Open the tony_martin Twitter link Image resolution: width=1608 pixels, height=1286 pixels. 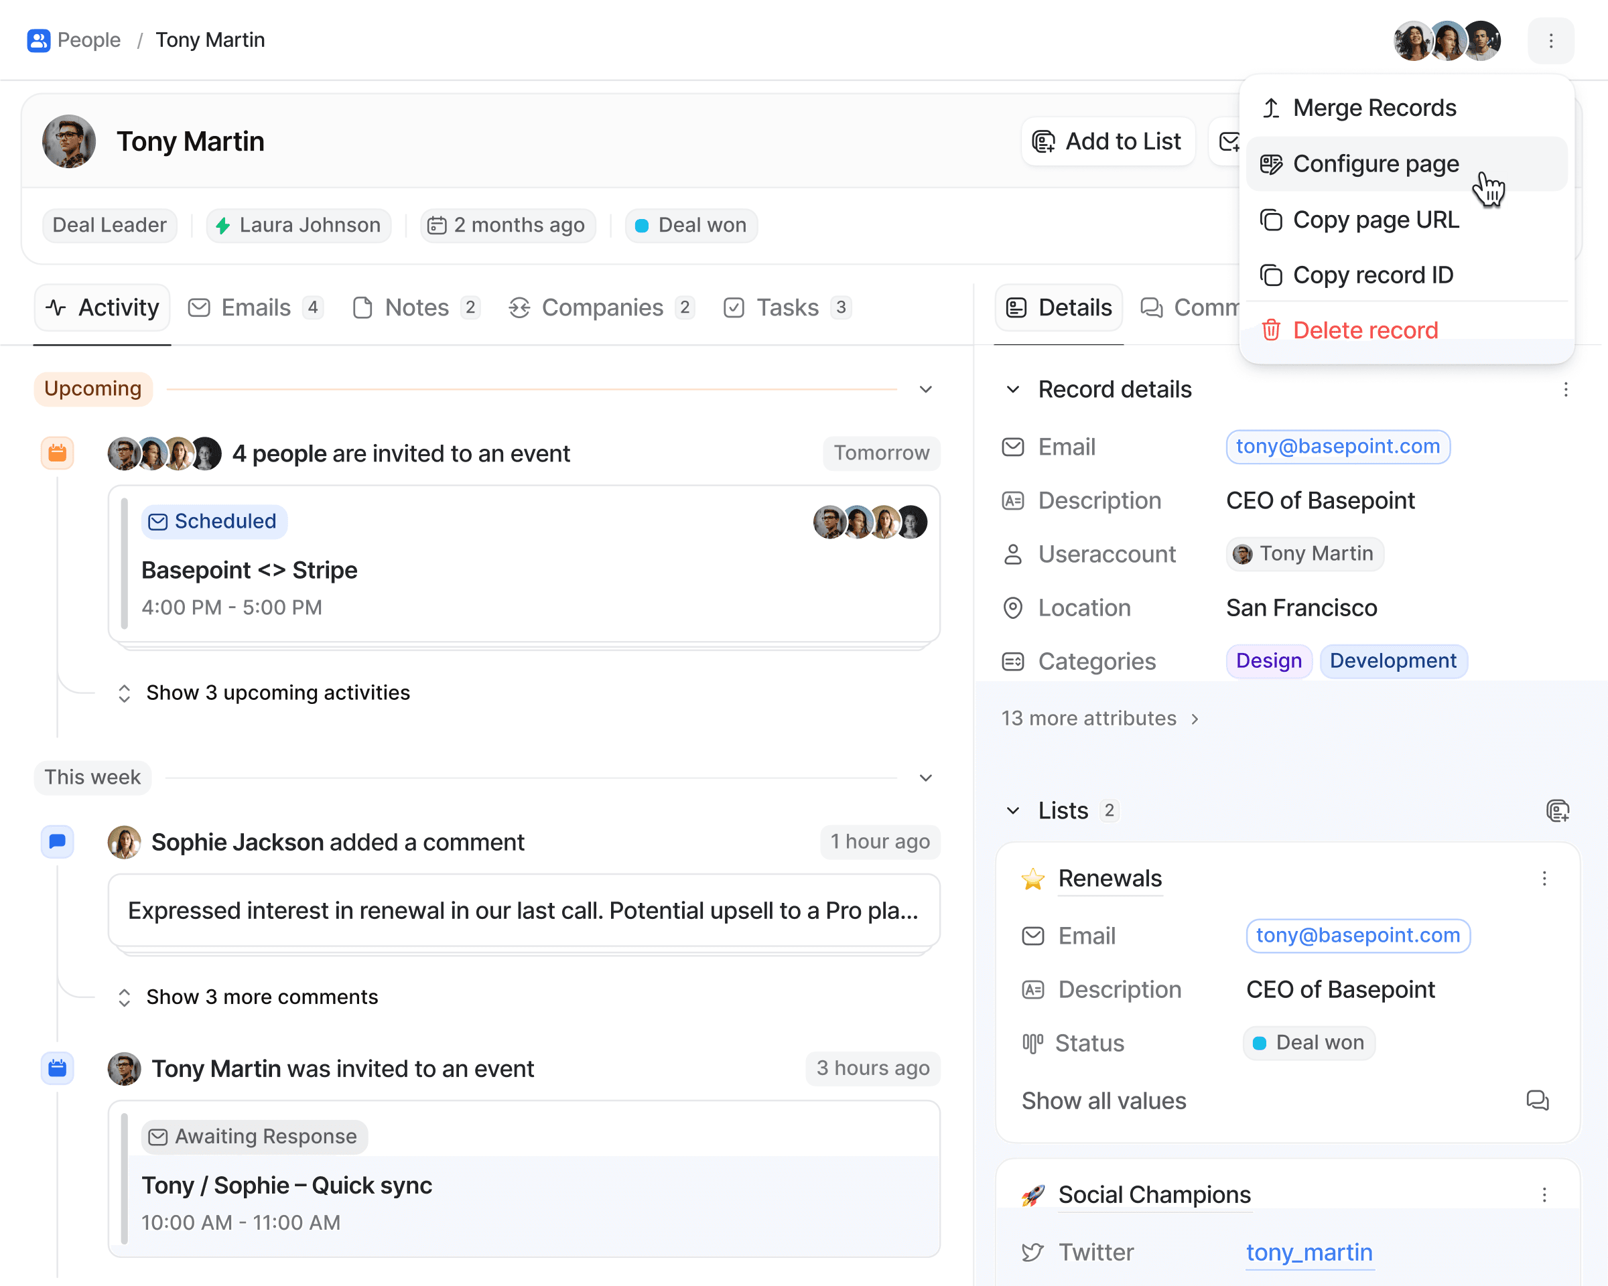point(1309,1252)
